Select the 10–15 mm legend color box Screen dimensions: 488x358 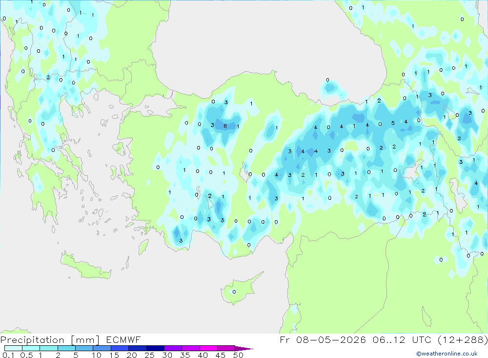pyautogui.click(x=102, y=348)
